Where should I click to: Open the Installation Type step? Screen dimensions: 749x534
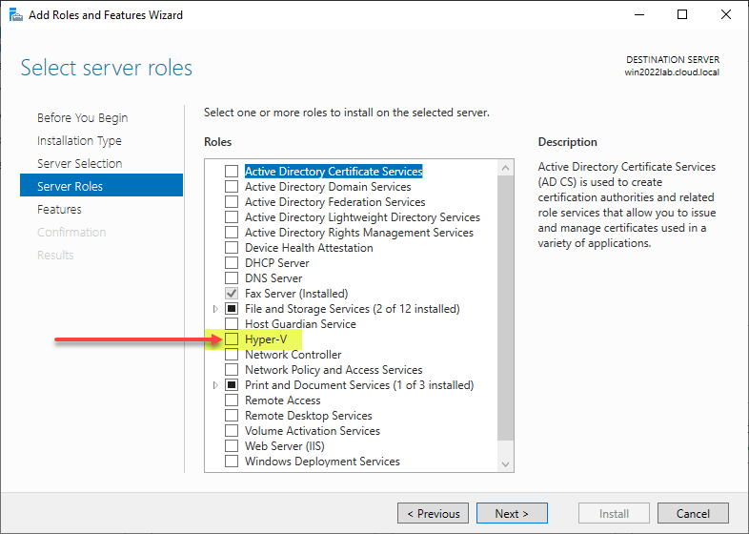click(79, 140)
